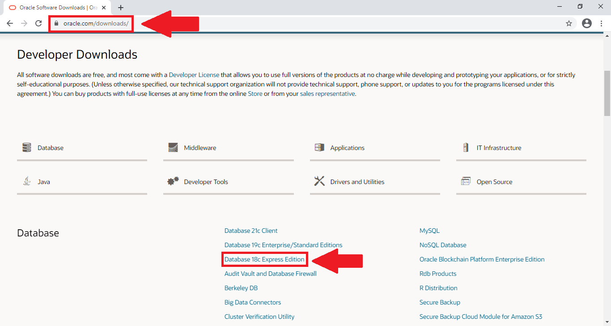Screen dimensions: 611x326
Task: Click the Database category stack icon
Action: (27, 148)
